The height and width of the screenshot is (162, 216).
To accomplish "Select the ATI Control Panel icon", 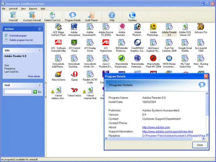I will coord(74,46).
